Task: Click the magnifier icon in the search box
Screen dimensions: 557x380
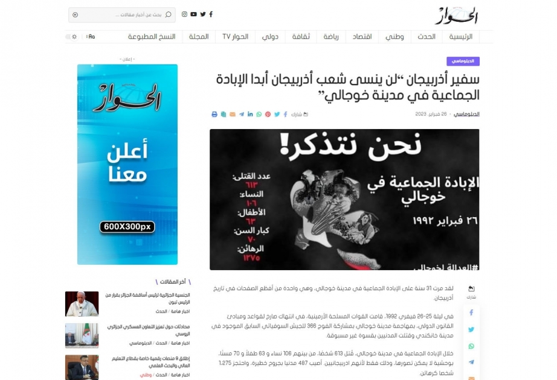Action: coord(169,14)
